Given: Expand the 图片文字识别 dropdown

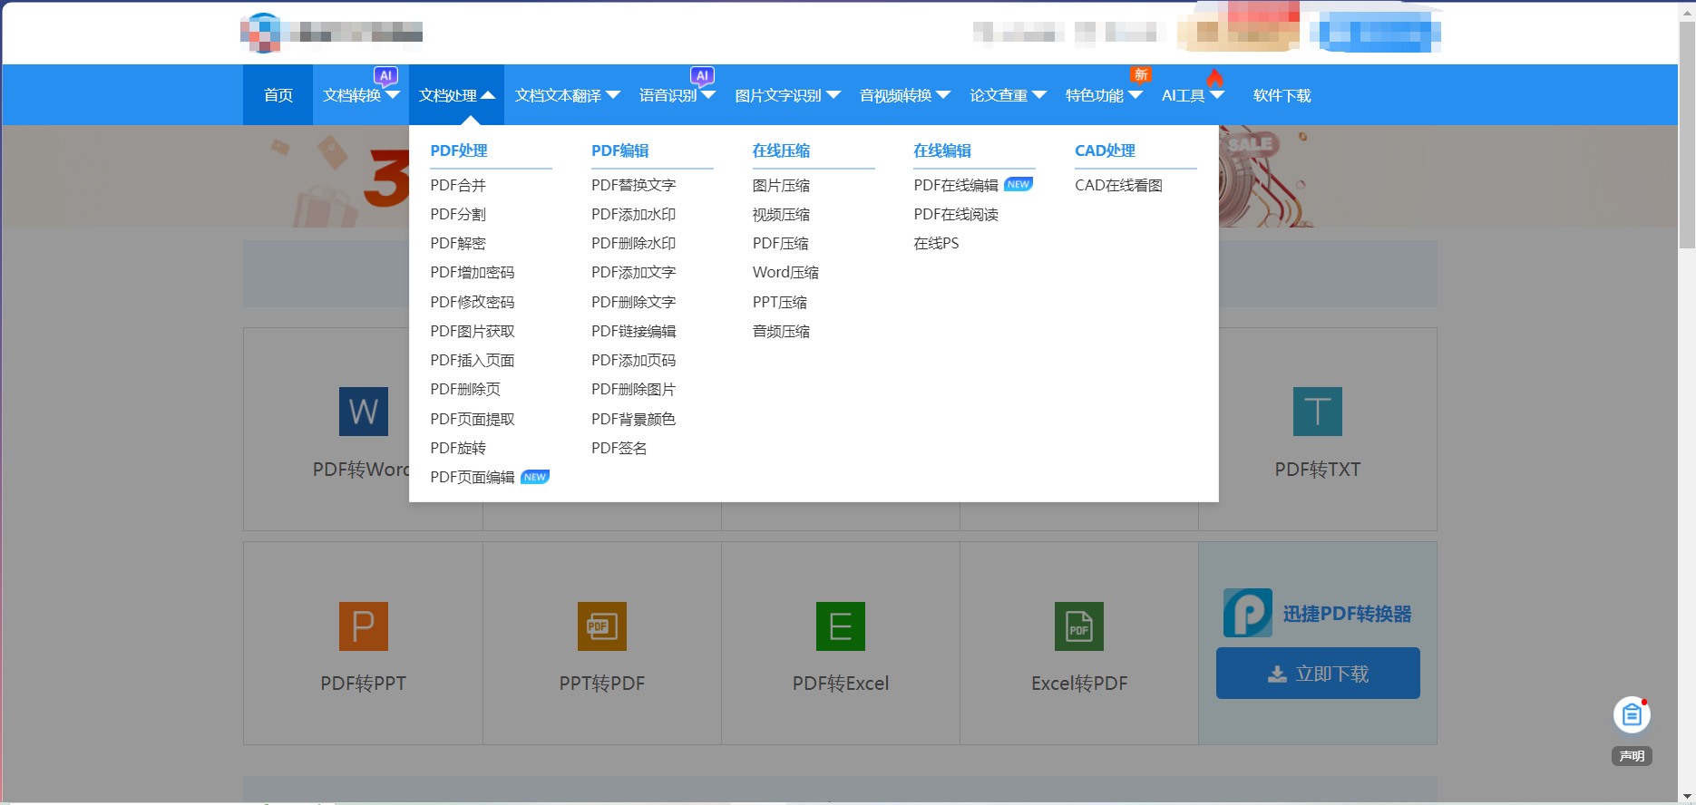Looking at the screenshot, I should pyautogui.click(x=786, y=95).
